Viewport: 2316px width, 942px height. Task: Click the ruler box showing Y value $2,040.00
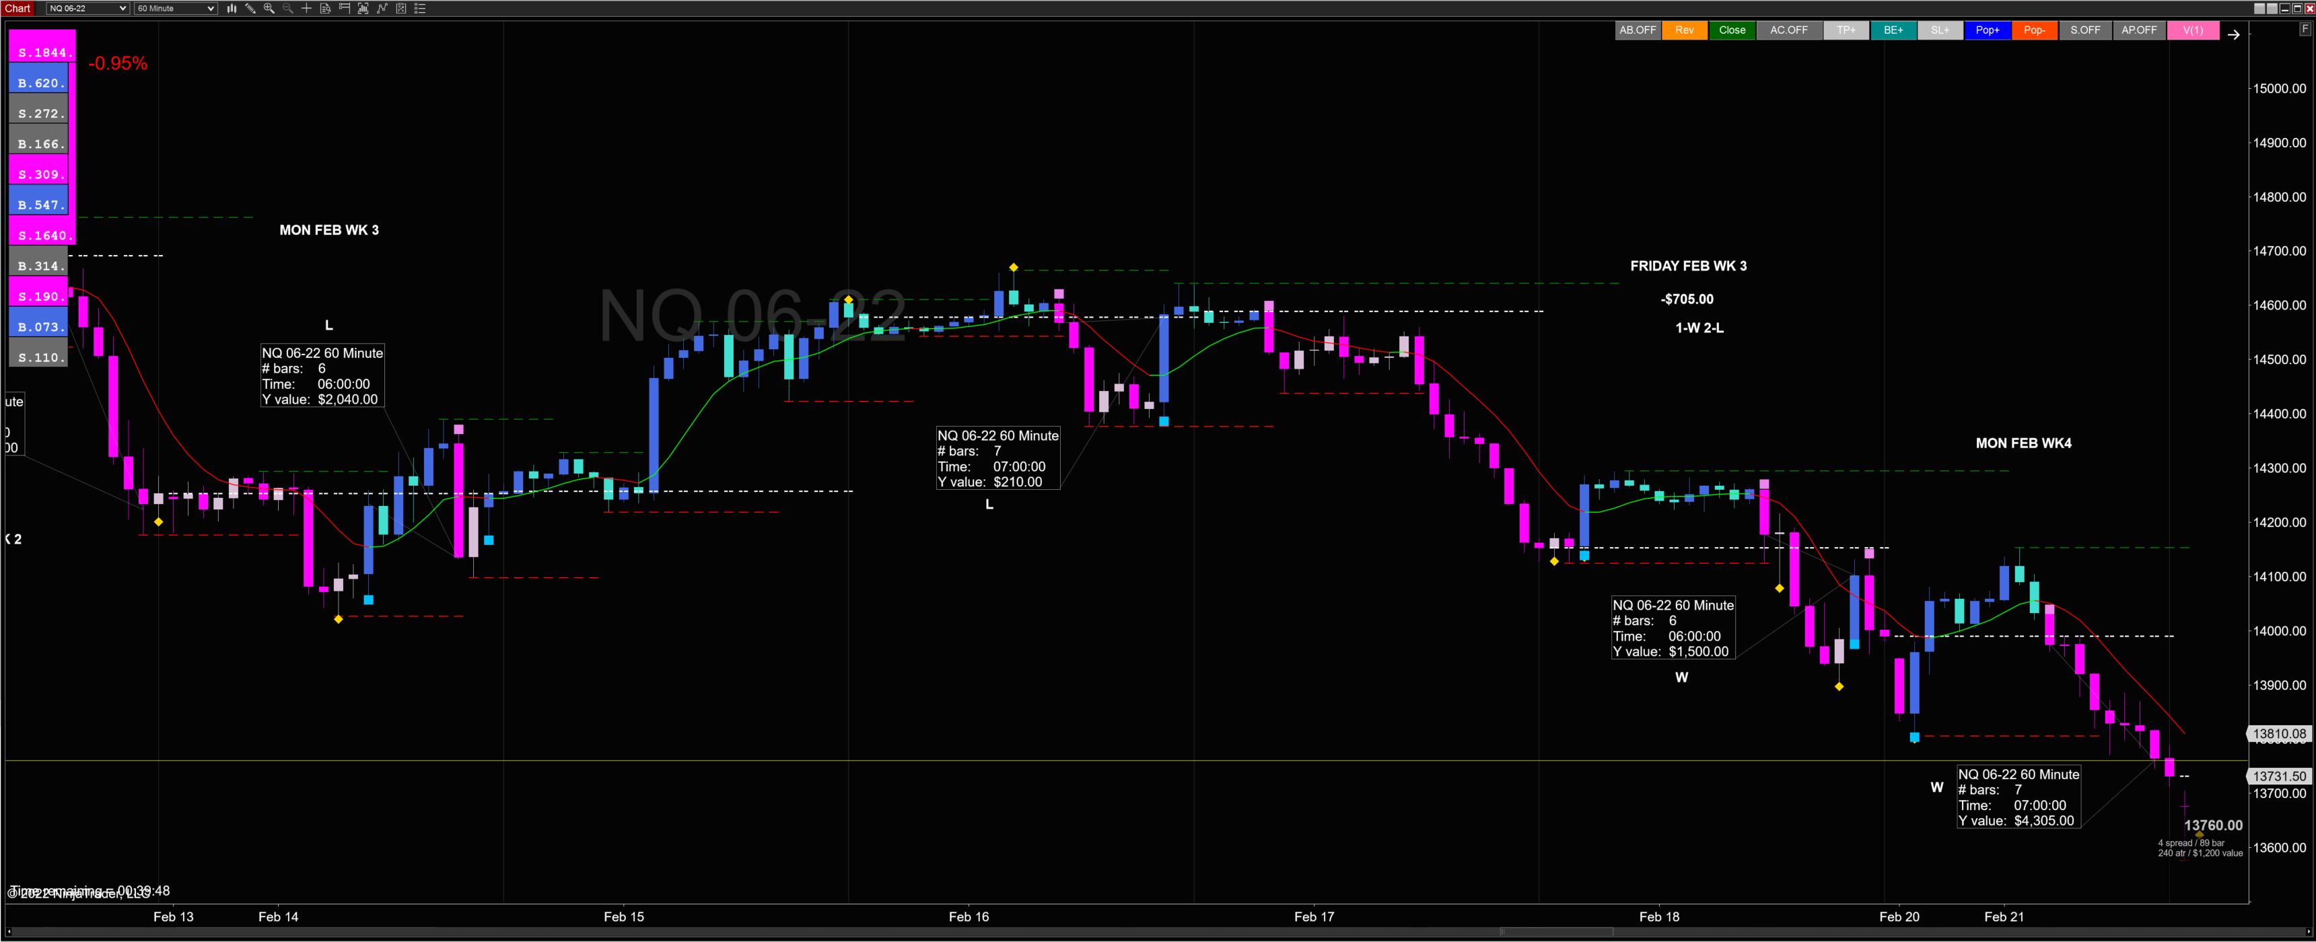(x=323, y=375)
